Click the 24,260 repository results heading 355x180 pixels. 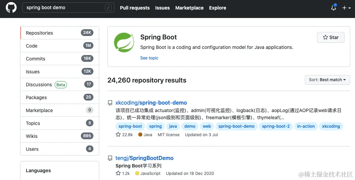(x=147, y=80)
